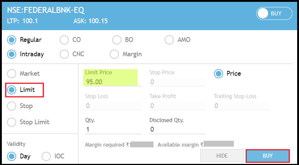Select Intraday product type

pyautogui.click(x=12, y=54)
